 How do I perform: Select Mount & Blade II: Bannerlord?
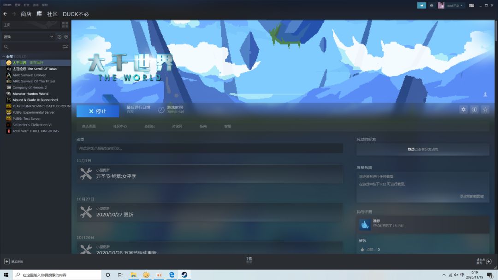point(36,100)
